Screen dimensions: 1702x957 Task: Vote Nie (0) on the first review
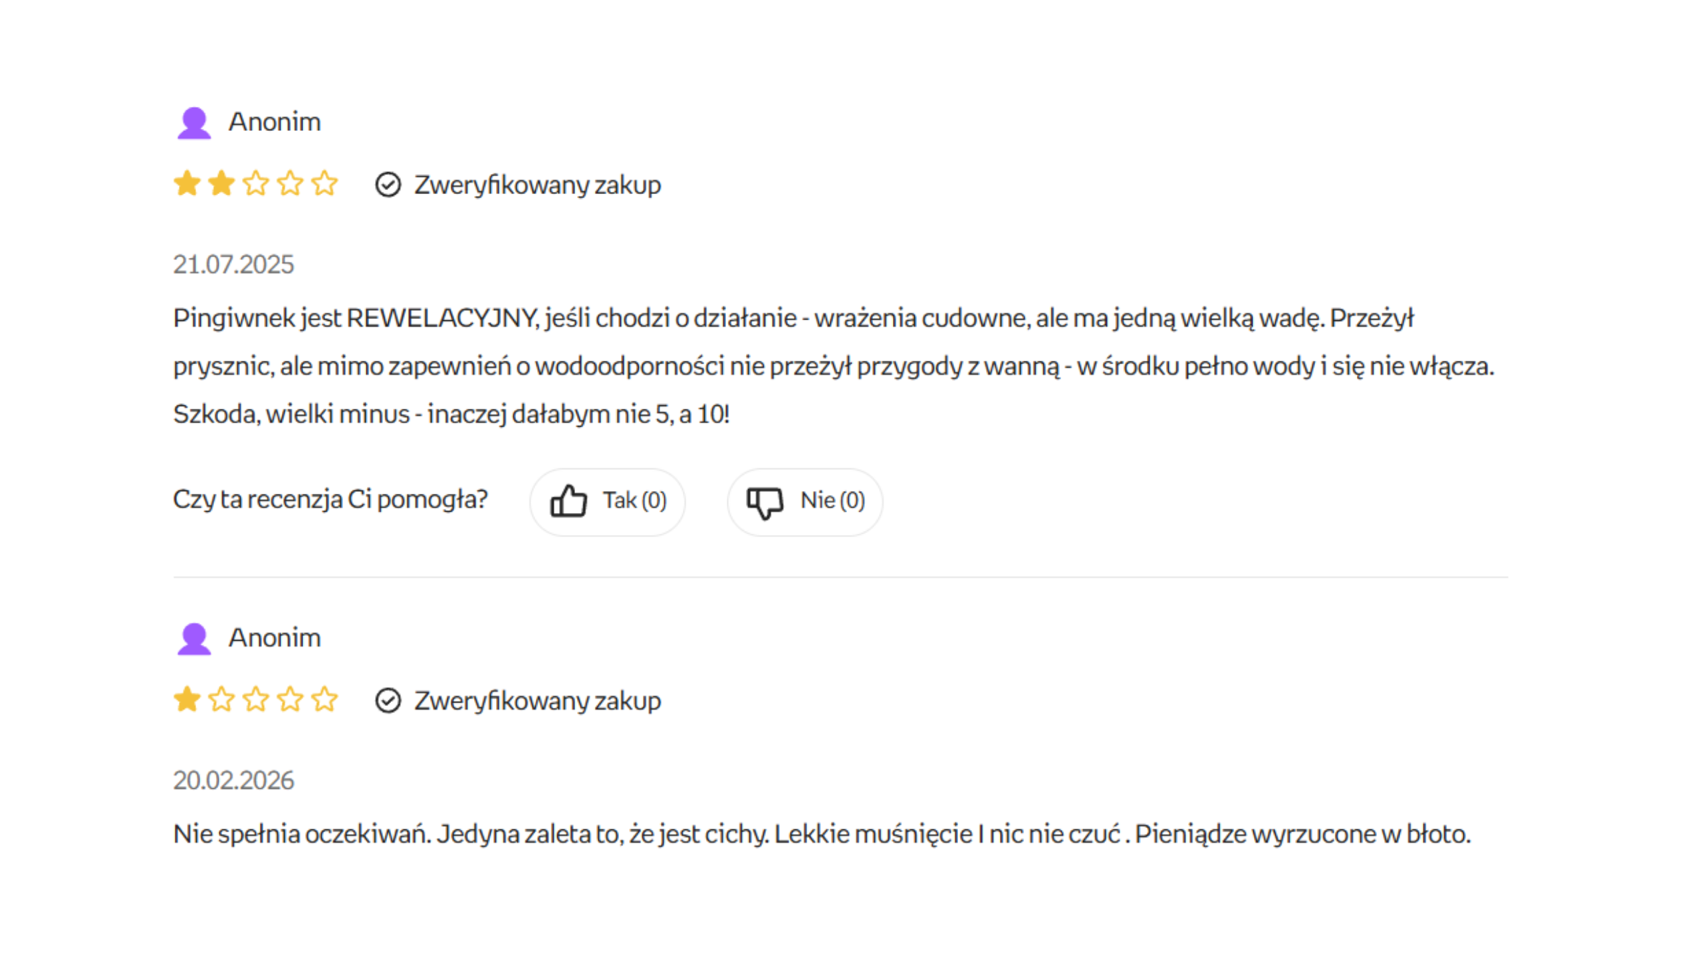pos(804,502)
